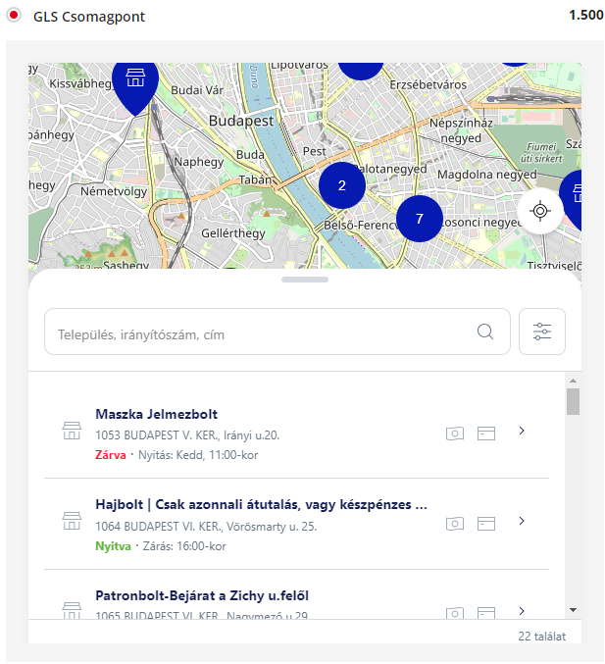The width and height of the screenshot is (605, 664).
Task: Select the GLS Csomagpont radio button
Action: click(14, 16)
